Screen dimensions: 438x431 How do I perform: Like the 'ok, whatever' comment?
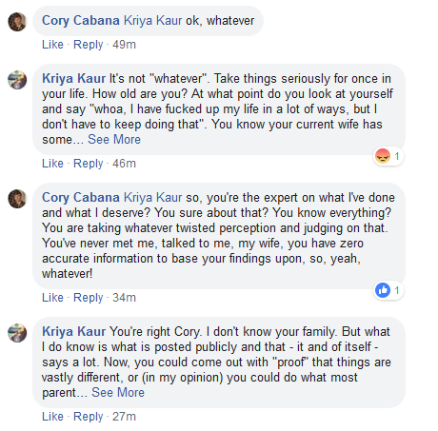pyautogui.click(x=52, y=45)
